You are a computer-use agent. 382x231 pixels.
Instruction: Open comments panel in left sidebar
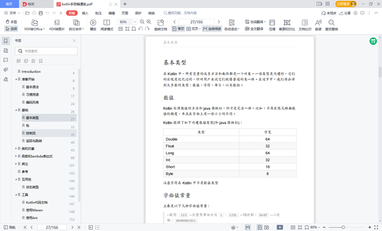[x=6, y=60]
